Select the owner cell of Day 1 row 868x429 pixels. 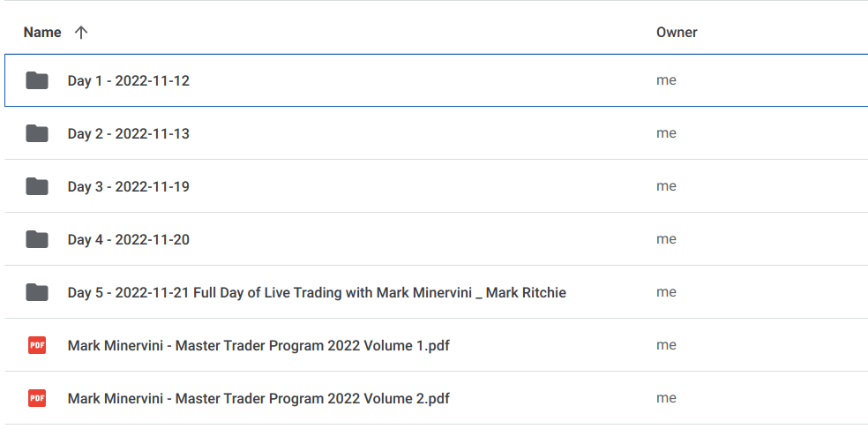point(666,80)
